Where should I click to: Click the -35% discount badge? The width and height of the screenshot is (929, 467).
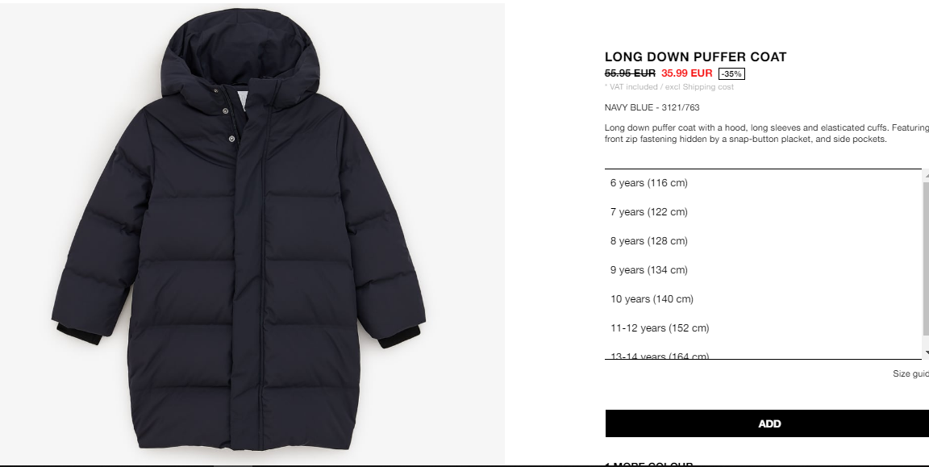coord(731,74)
